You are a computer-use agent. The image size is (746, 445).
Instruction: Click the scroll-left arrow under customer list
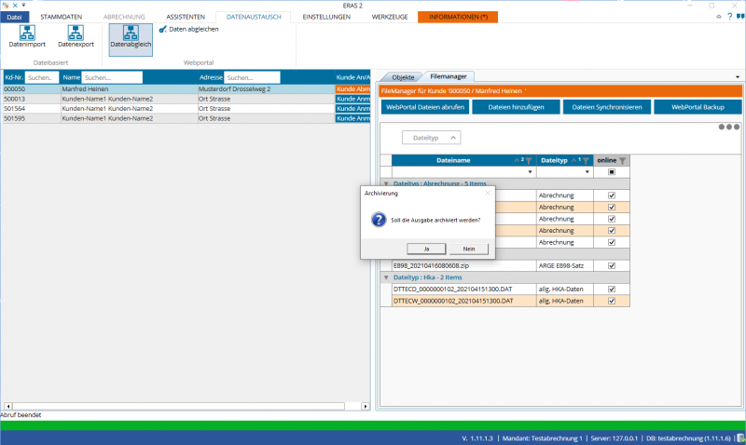pyautogui.click(x=7, y=406)
